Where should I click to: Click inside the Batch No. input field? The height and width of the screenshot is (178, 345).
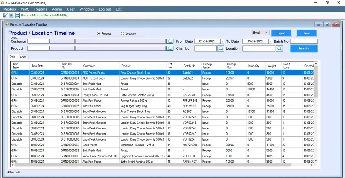tap(304, 41)
